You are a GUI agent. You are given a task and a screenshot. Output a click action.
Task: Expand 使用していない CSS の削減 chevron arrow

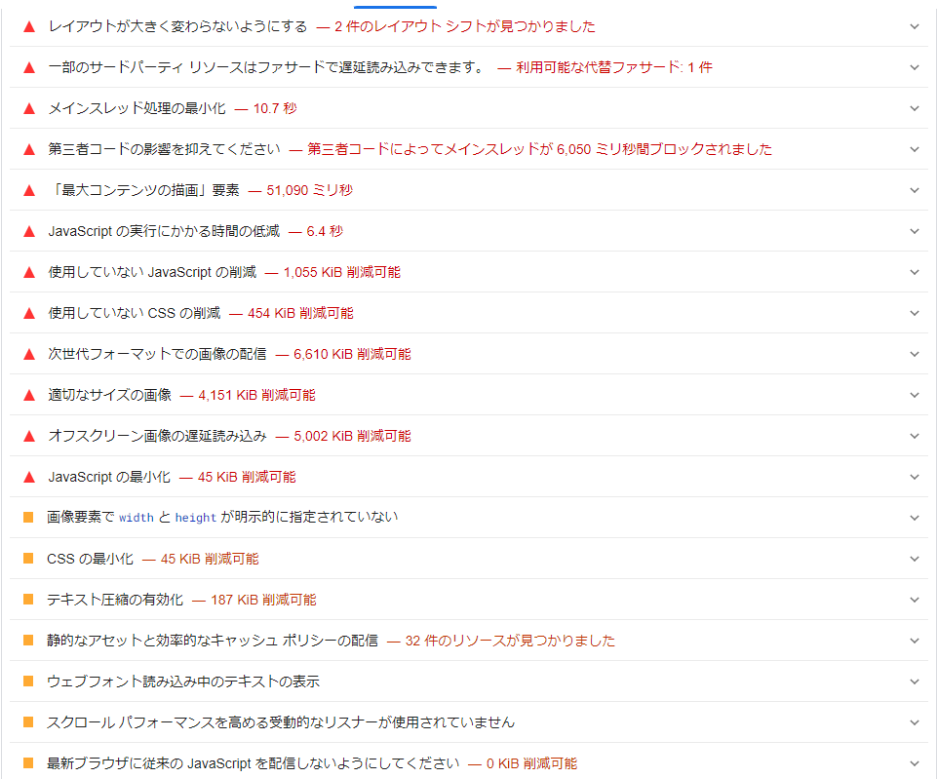pyautogui.click(x=914, y=313)
